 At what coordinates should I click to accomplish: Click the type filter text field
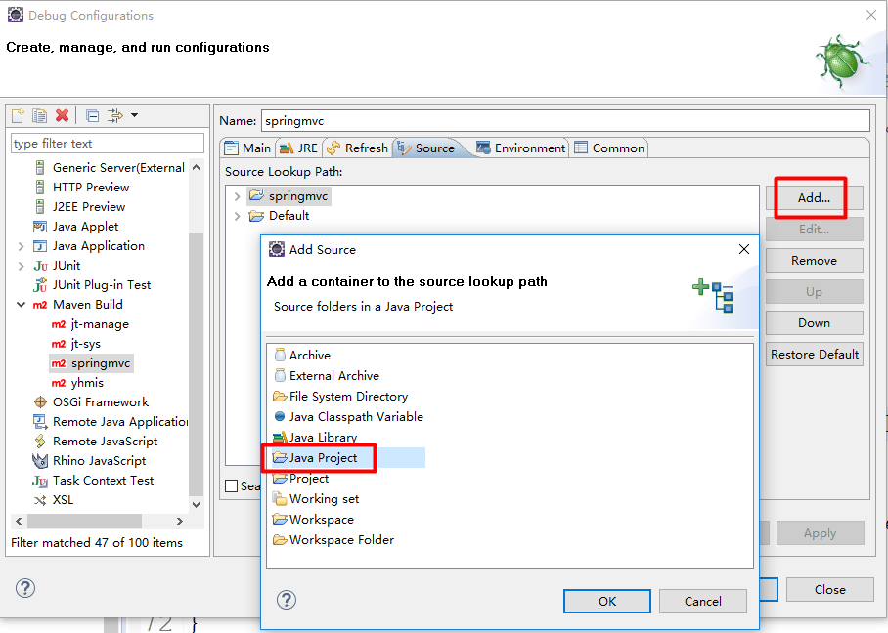click(107, 144)
